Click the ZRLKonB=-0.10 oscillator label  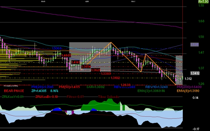tap(47, 97)
